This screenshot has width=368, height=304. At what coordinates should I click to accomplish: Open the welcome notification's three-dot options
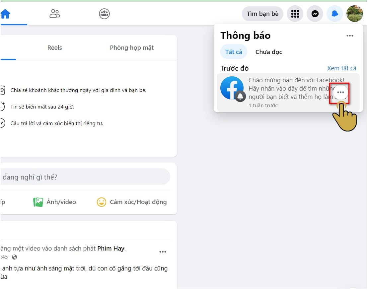tap(340, 92)
